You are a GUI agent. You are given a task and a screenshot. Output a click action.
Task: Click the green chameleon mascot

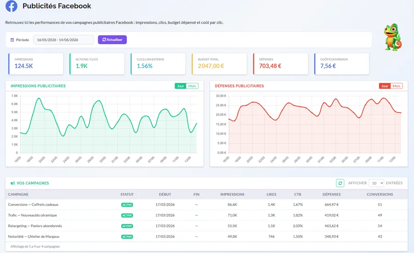coord(393,37)
